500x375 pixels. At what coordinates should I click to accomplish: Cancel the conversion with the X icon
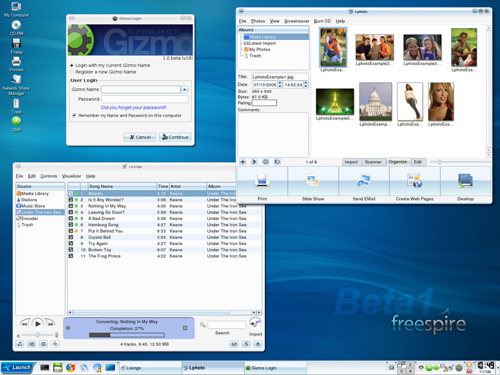point(185,328)
